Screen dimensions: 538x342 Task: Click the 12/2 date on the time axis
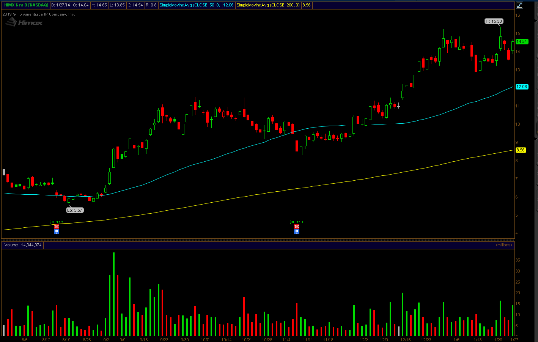pyautogui.click(x=364, y=340)
